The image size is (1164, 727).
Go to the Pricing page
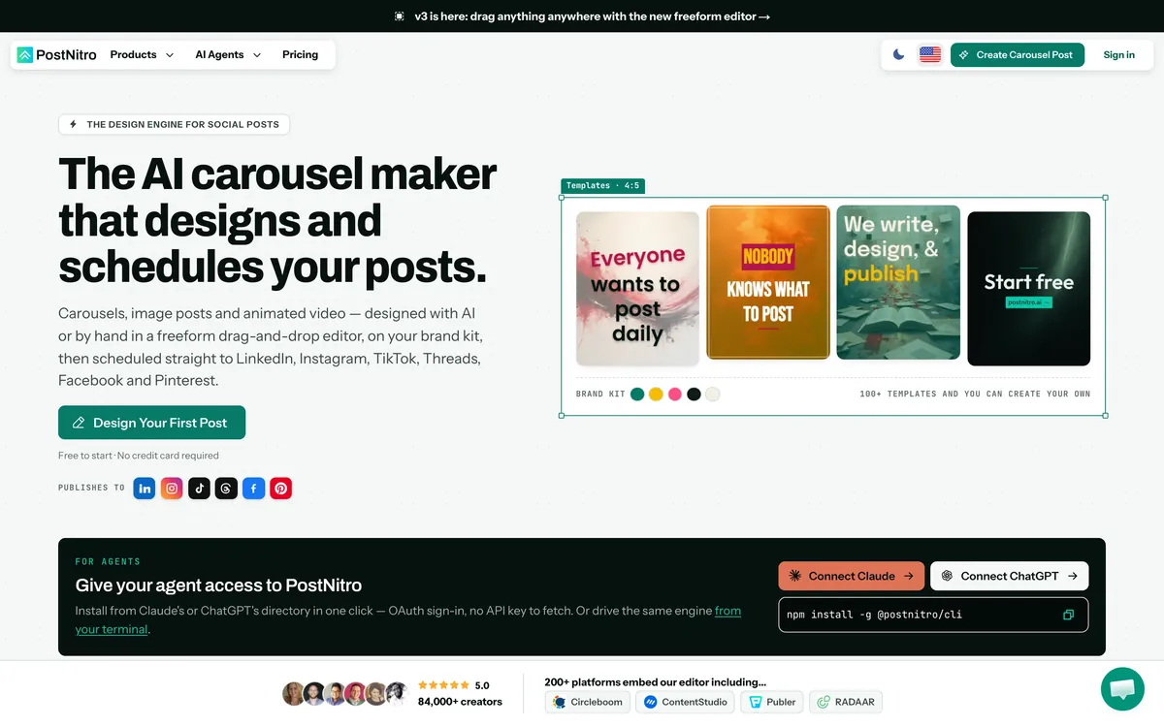click(x=300, y=55)
